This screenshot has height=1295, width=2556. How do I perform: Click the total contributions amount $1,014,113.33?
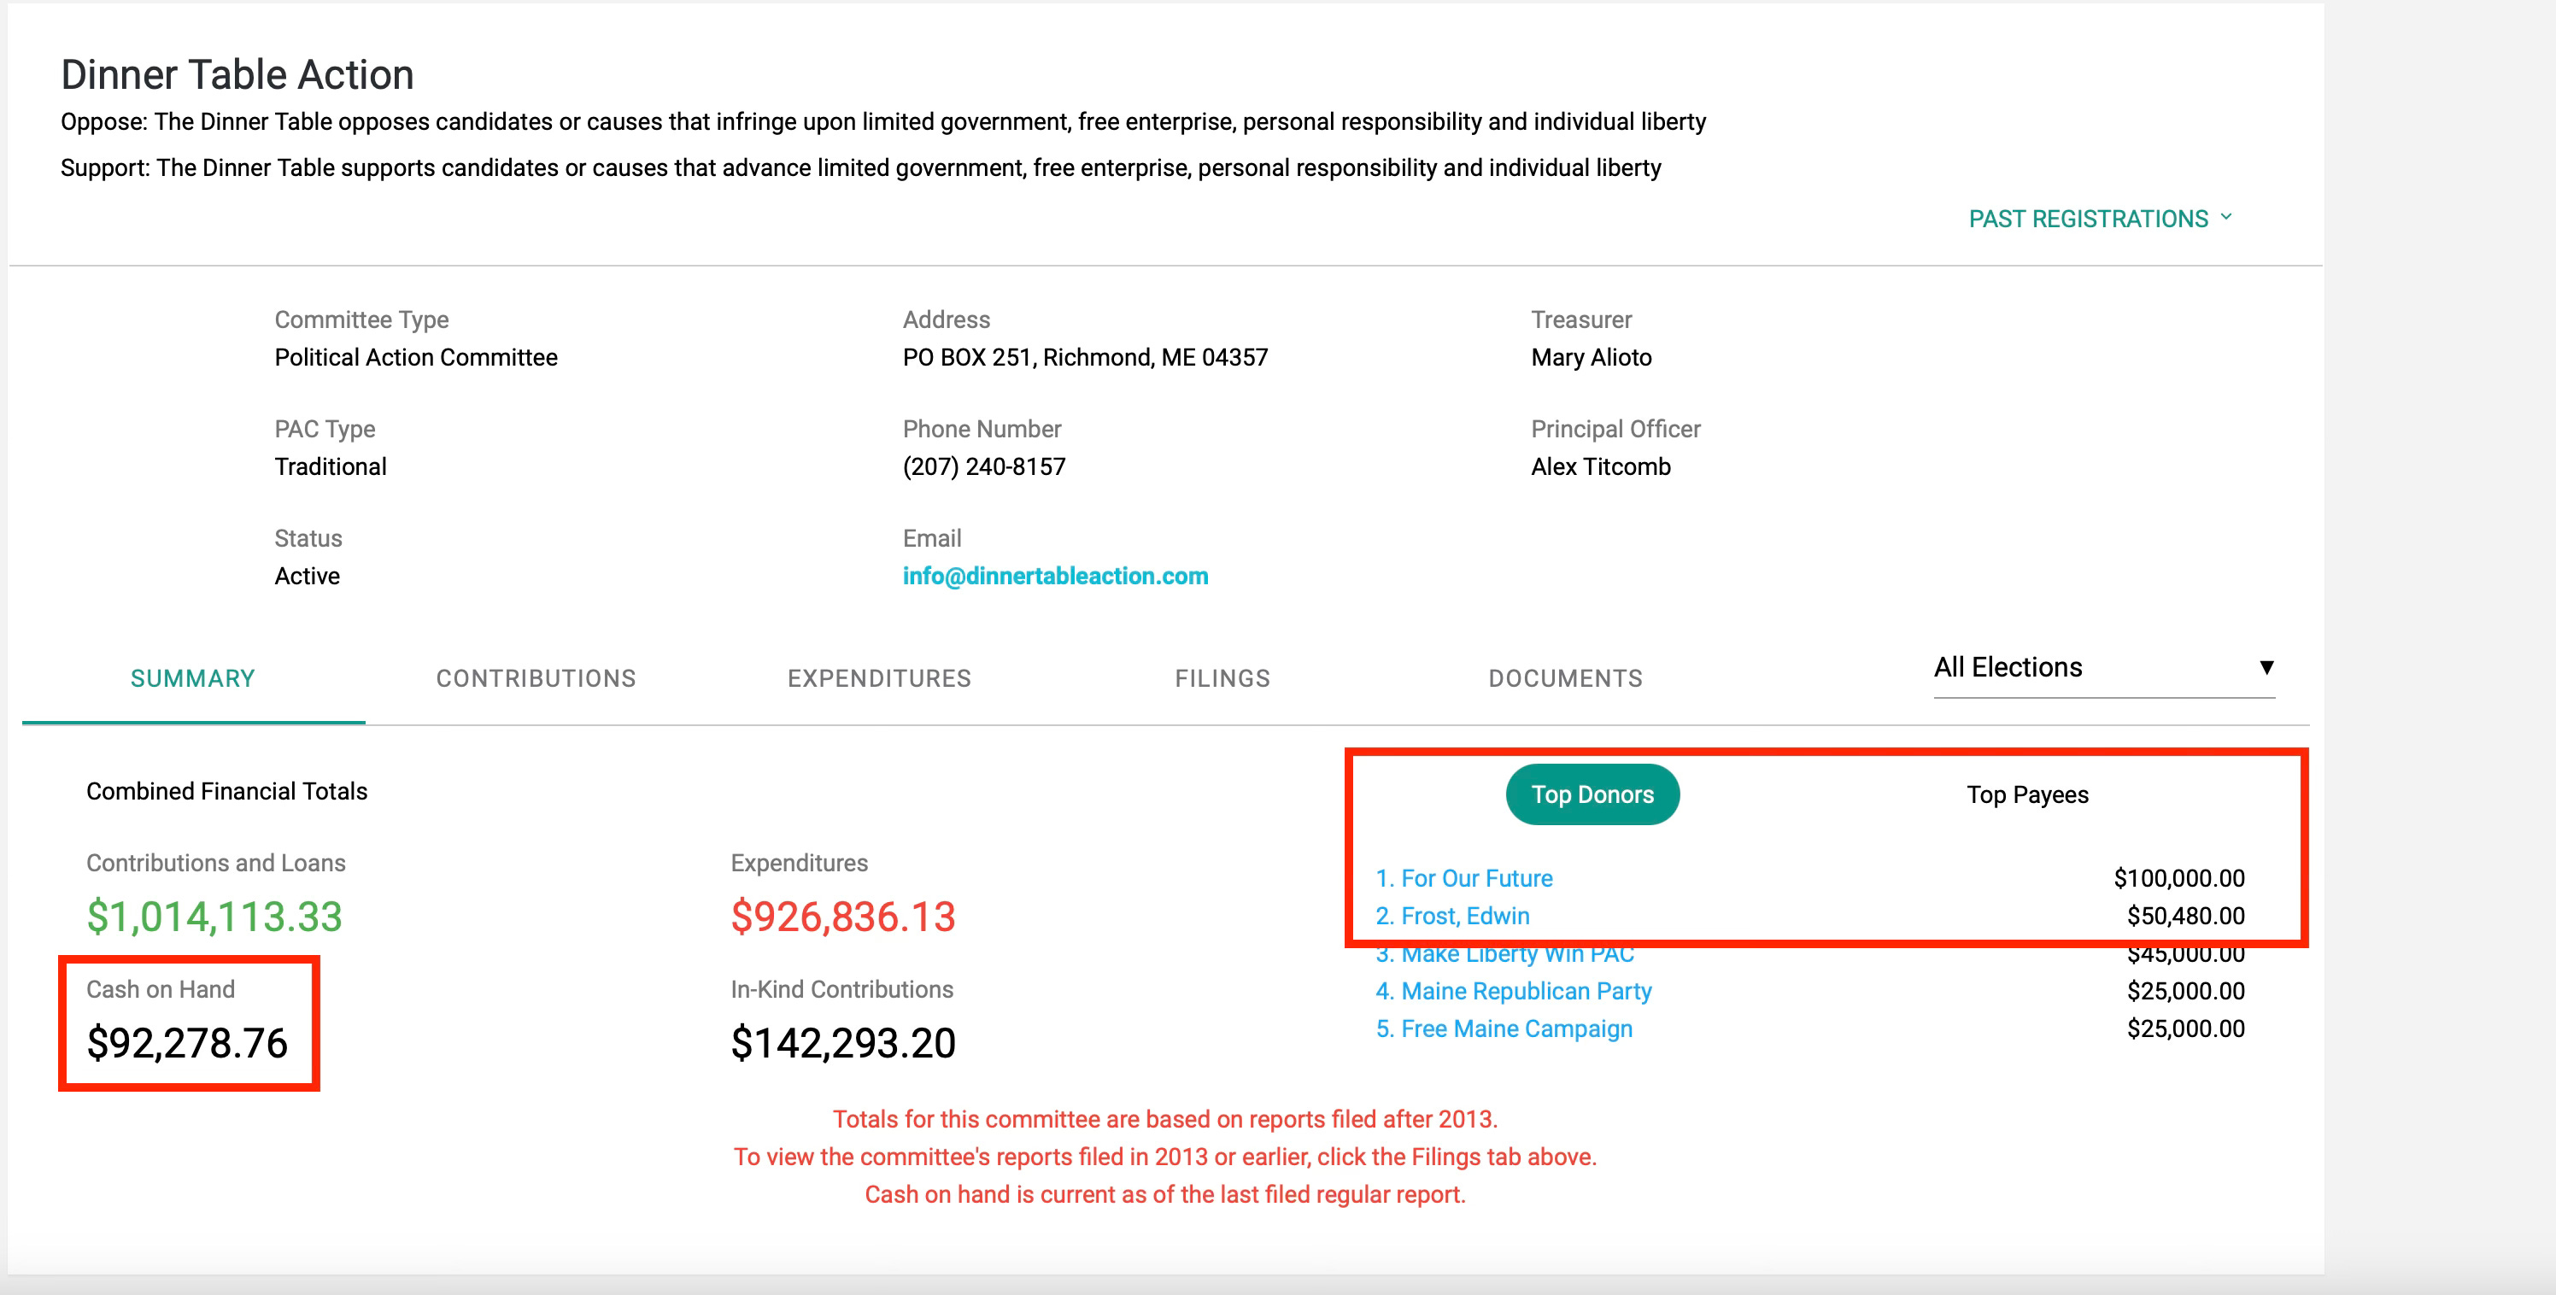coord(214,916)
